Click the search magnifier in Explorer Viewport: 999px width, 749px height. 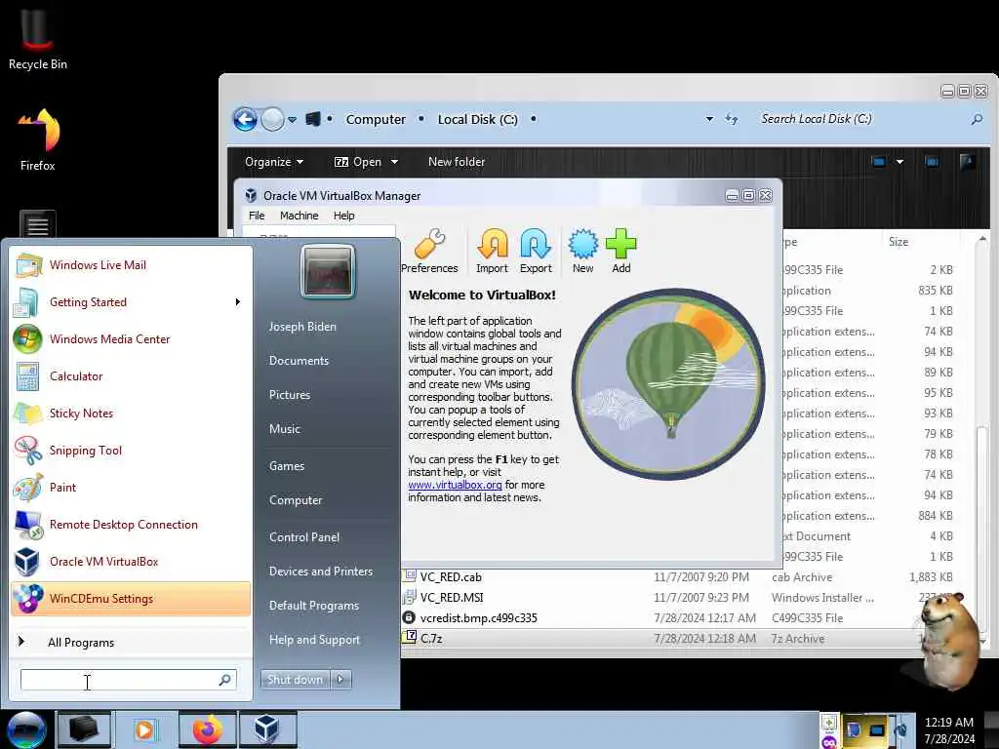977,119
